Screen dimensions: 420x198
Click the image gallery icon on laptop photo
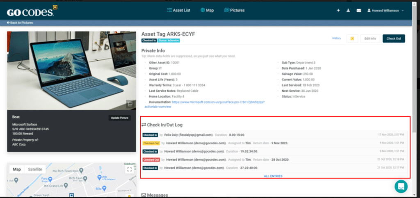coord(130,104)
